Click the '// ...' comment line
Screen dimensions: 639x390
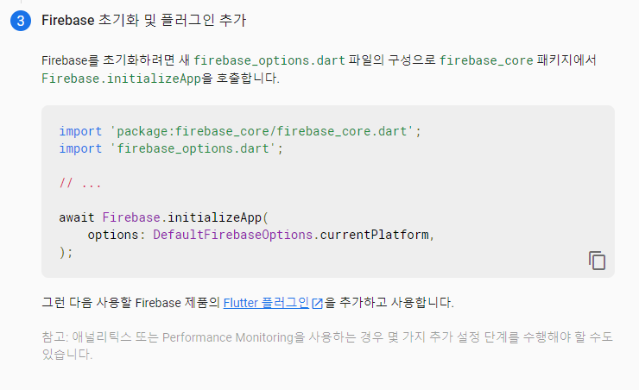pyautogui.click(x=80, y=183)
